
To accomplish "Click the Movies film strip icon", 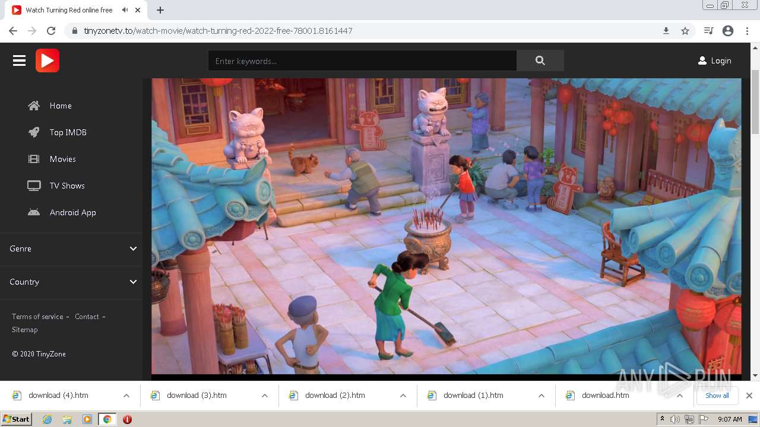I will click(34, 159).
